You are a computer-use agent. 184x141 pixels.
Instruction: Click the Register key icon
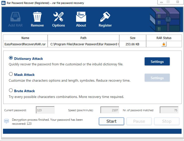[105, 17]
